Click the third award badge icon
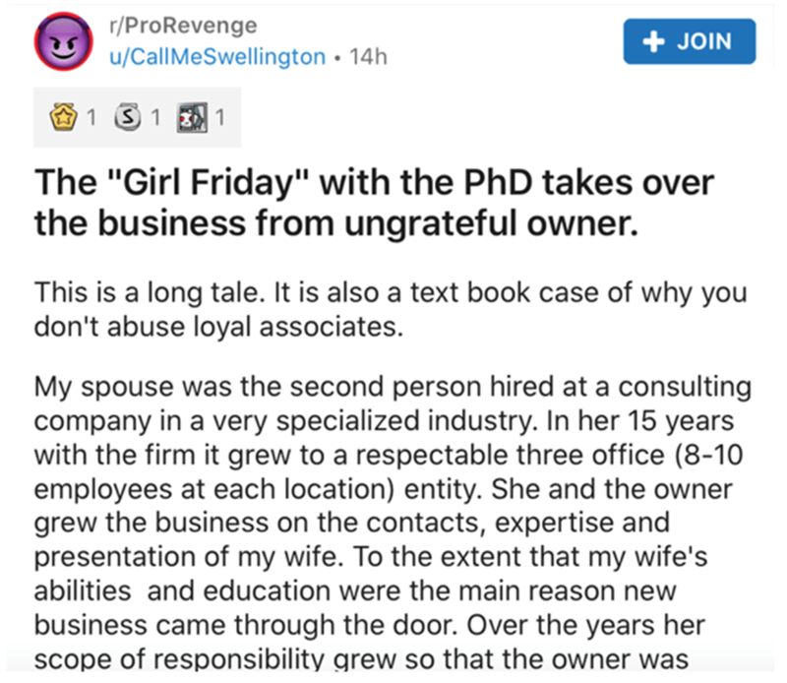 pyautogui.click(x=191, y=121)
